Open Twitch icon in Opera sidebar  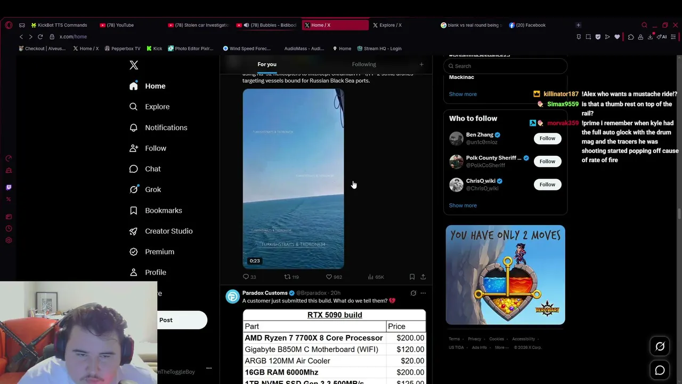(9, 187)
